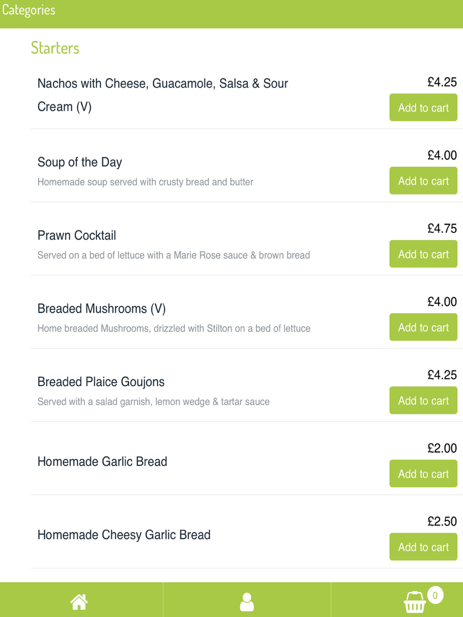The image size is (463, 617).
Task: Open Homemade Cheesy Garlic Bread item
Action: click(124, 535)
